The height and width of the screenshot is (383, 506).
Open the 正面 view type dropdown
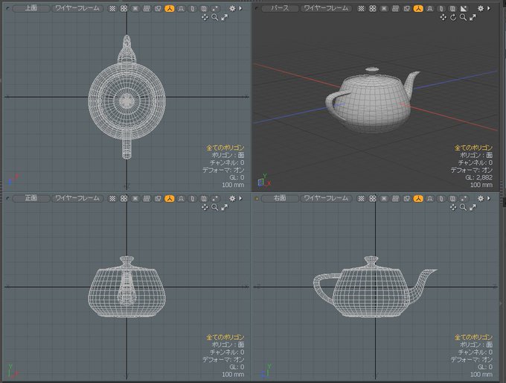pos(31,198)
